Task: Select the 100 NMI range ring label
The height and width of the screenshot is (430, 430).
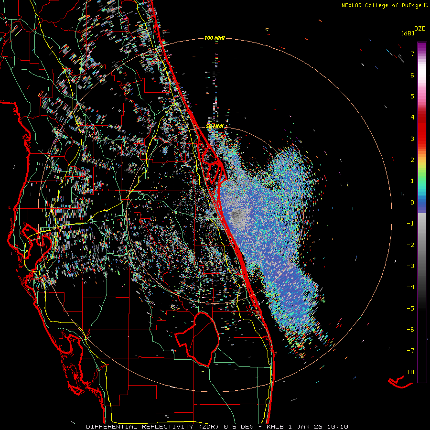Action: coord(215,38)
